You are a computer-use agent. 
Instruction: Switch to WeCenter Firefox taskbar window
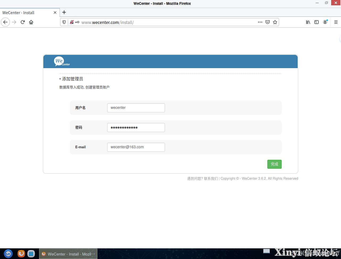pyautogui.click(x=68, y=254)
